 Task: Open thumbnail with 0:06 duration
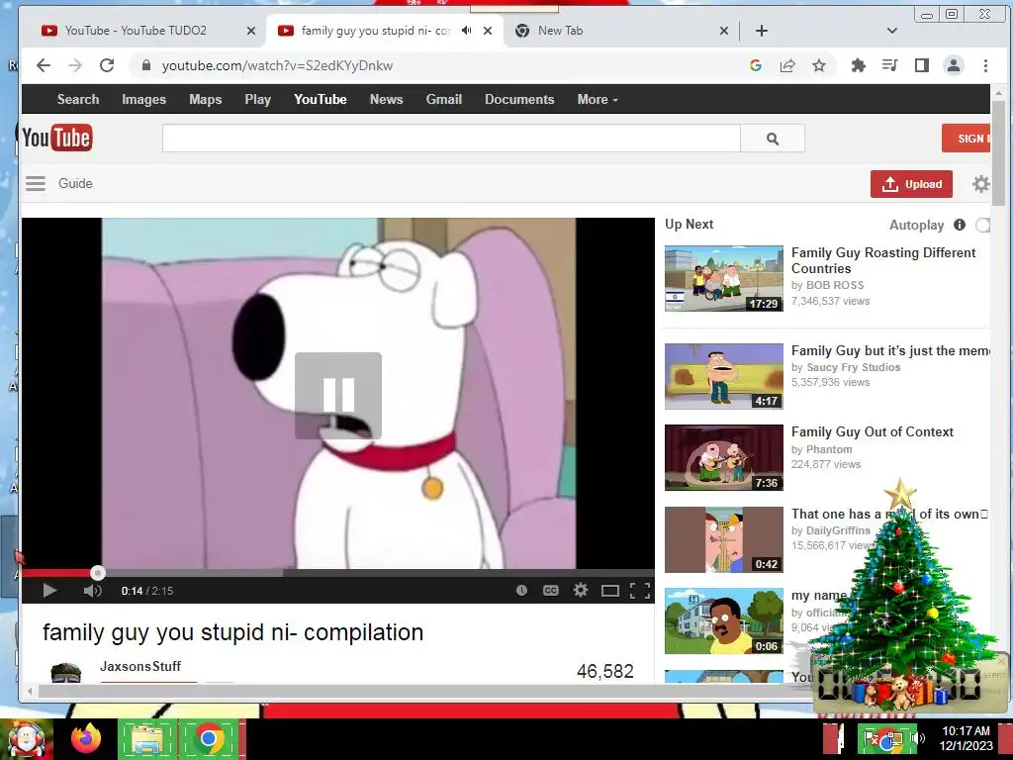point(723,621)
